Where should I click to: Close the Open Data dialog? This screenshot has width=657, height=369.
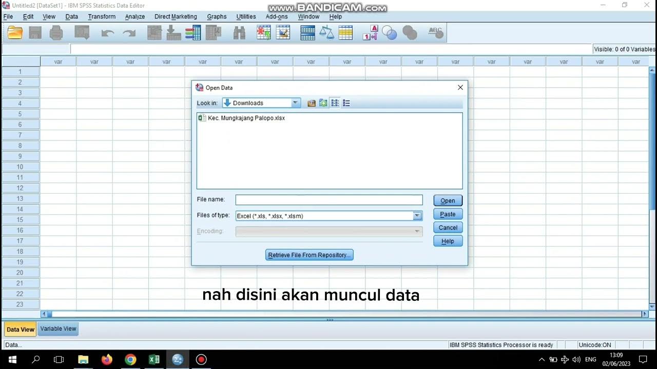coord(460,88)
